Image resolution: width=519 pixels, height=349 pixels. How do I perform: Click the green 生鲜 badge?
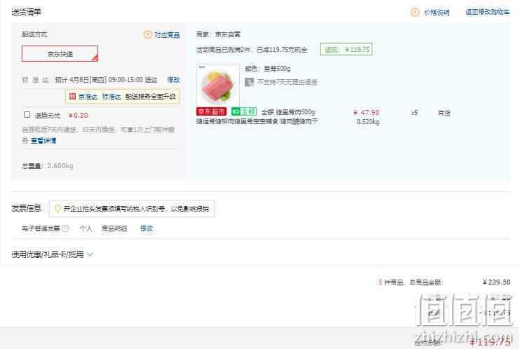click(244, 111)
